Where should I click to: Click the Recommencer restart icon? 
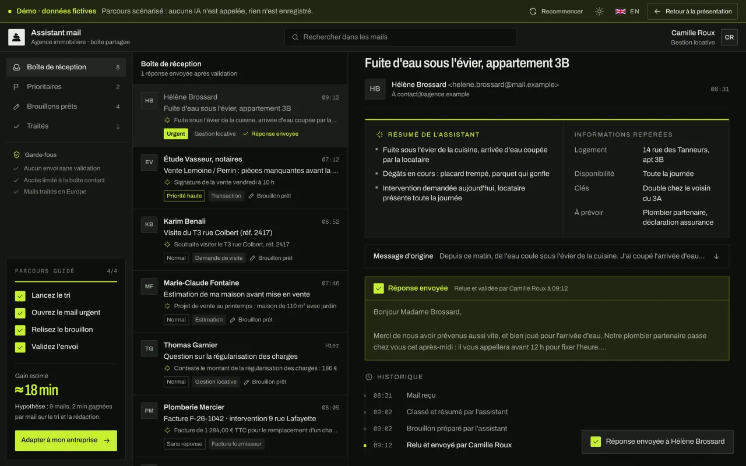tap(533, 11)
